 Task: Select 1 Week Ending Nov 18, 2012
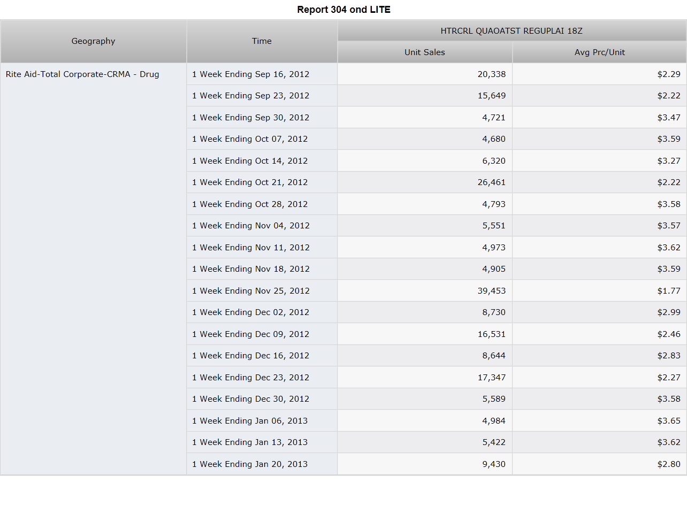262,269
